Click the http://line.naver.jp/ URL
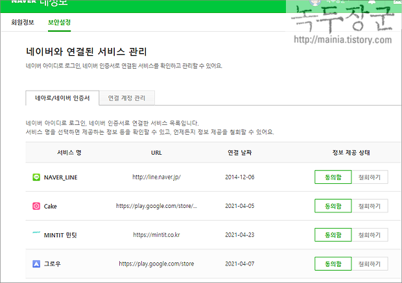This screenshot has width=402, height=283. (157, 177)
